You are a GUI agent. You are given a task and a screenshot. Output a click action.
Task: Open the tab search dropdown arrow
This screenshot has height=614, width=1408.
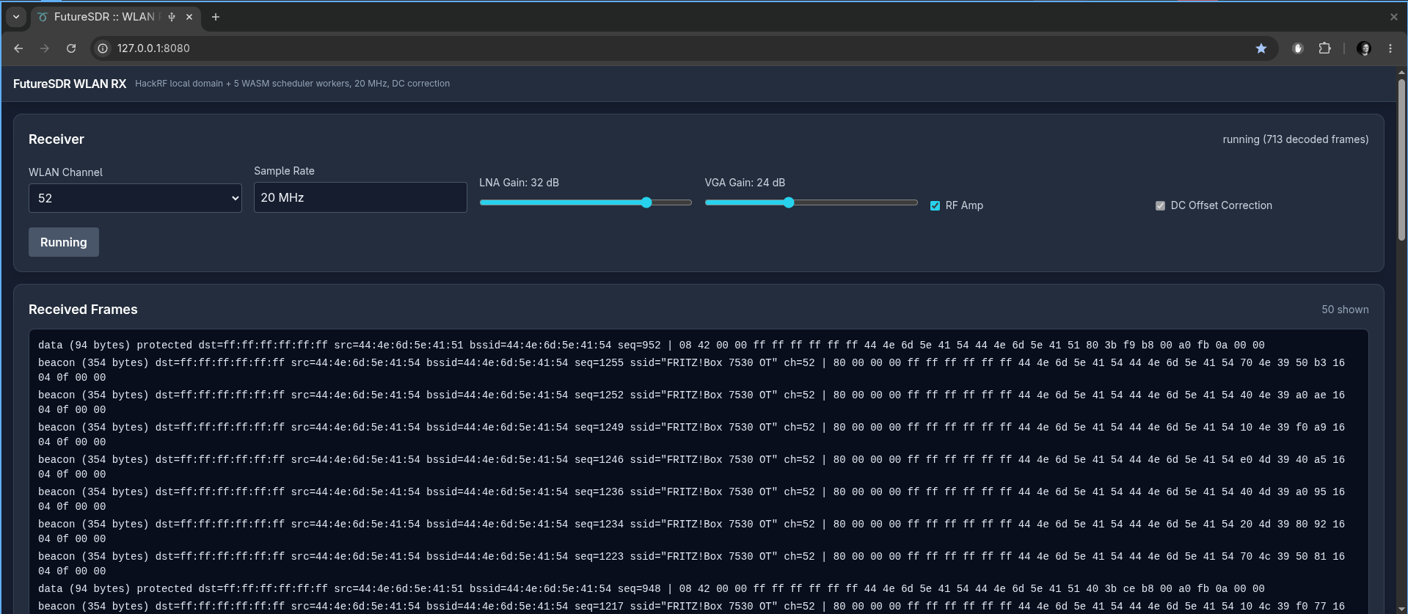point(16,17)
